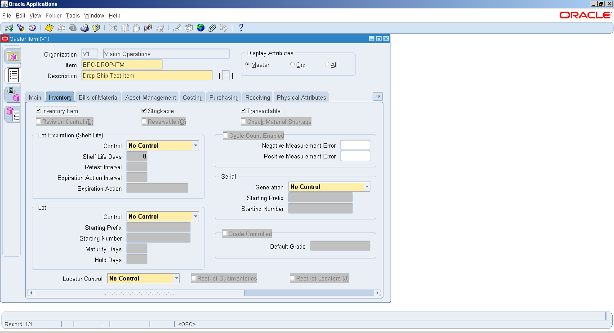Click the Folder Tools toolbar icon
This screenshot has width=614, height=333.
point(224,28)
